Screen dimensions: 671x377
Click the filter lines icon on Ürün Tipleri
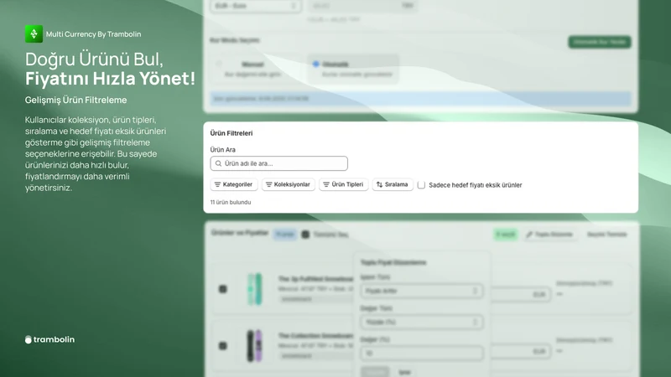[326, 184]
